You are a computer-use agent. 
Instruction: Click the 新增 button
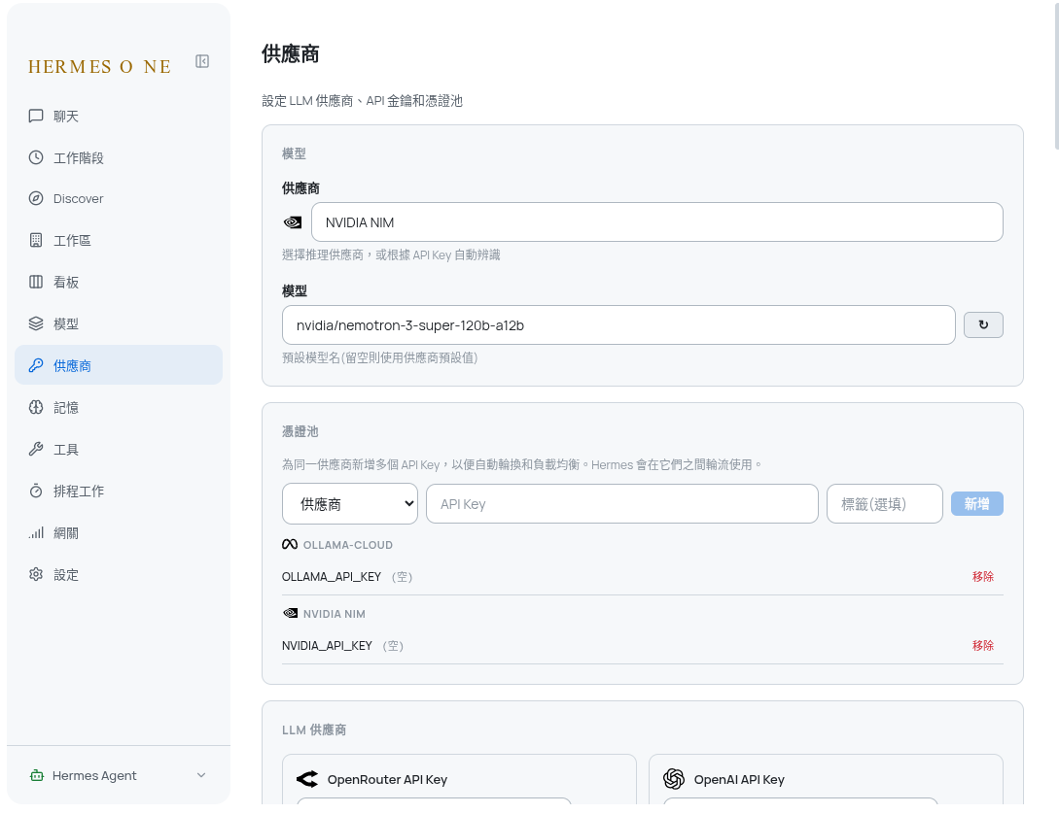(x=976, y=504)
